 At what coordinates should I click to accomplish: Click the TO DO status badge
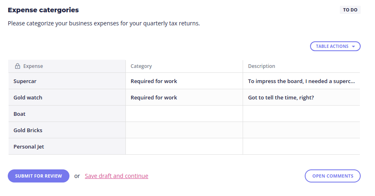[x=350, y=10]
